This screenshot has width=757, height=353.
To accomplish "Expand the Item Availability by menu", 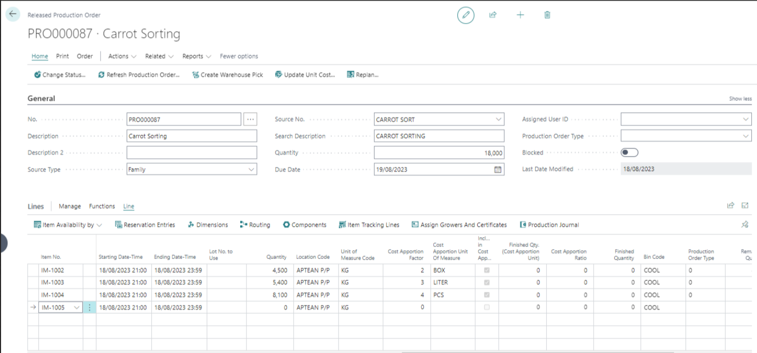I will pos(68,225).
